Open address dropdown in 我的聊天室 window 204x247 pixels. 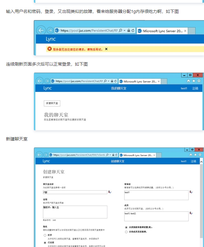point(108,81)
